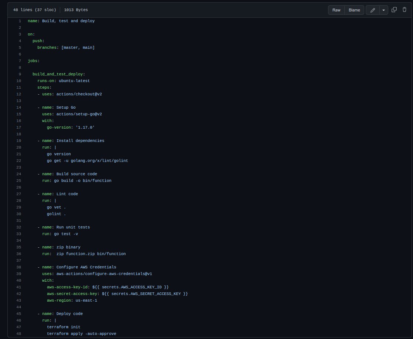Highlight line 14 via its line number
The image size is (413, 339).
point(18,108)
